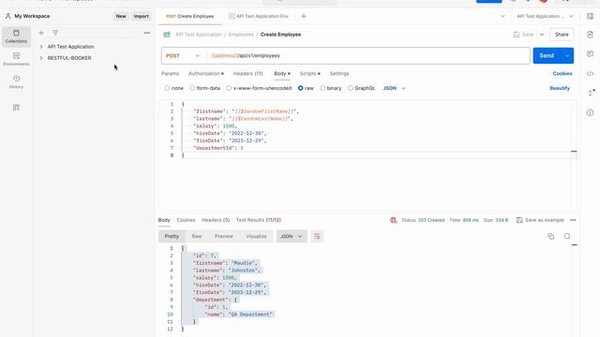Search within the response body
Image resolution: width=600 pixels, height=337 pixels.
(x=567, y=236)
